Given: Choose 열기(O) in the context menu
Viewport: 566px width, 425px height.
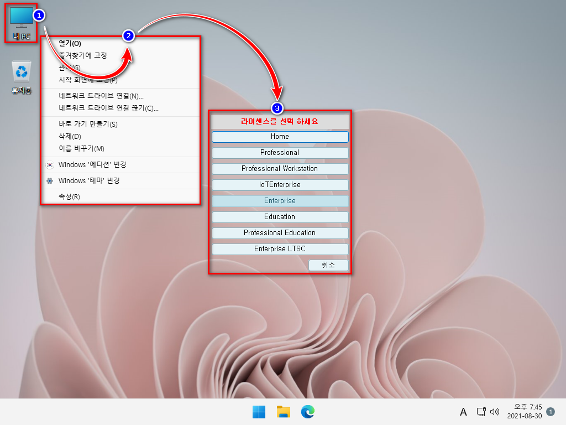Looking at the screenshot, I should 120,43.
